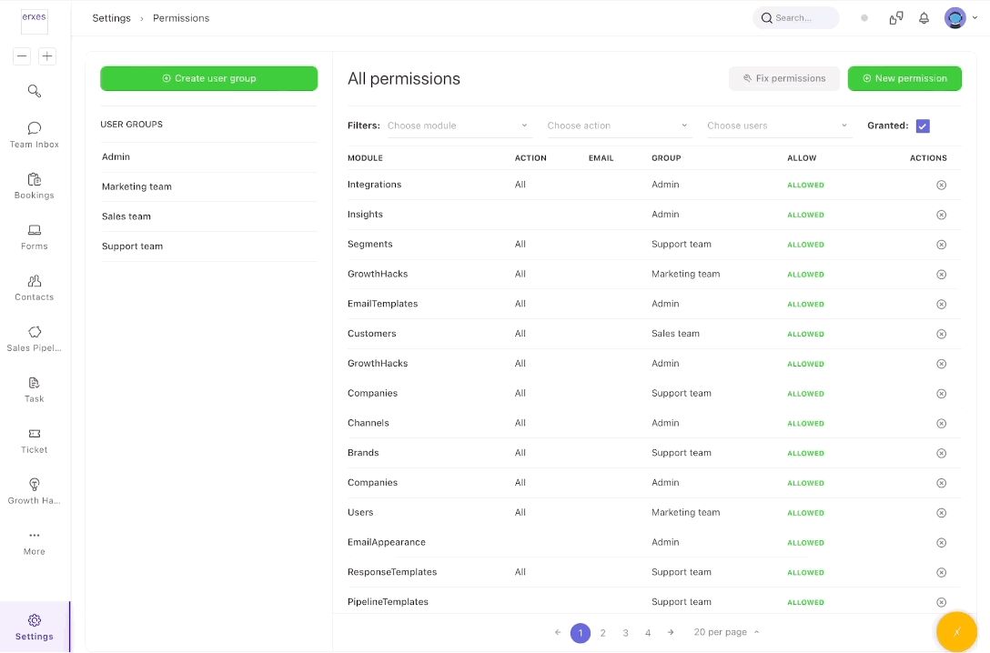Open the Choose users dropdown
The height and width of the screenshot is (653, 990).
click(x=777, y=126)
